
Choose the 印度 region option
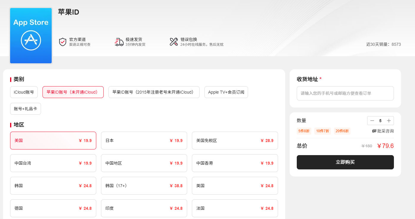[x=144, y=208]
